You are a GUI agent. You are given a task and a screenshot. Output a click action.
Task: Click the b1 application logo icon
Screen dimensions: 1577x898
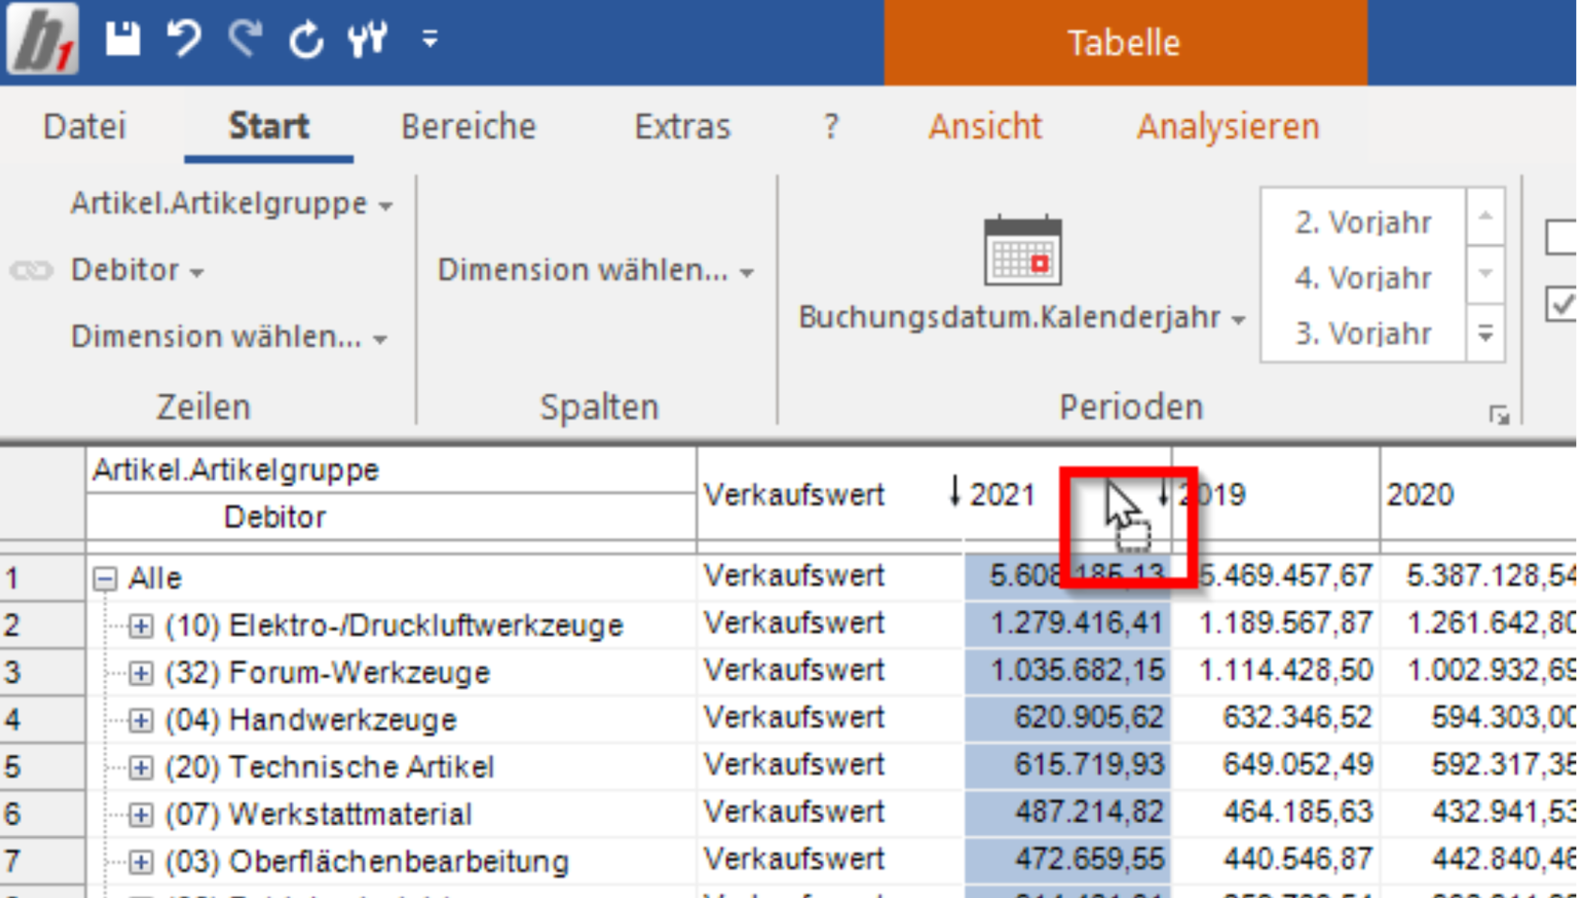pos(42,38)
